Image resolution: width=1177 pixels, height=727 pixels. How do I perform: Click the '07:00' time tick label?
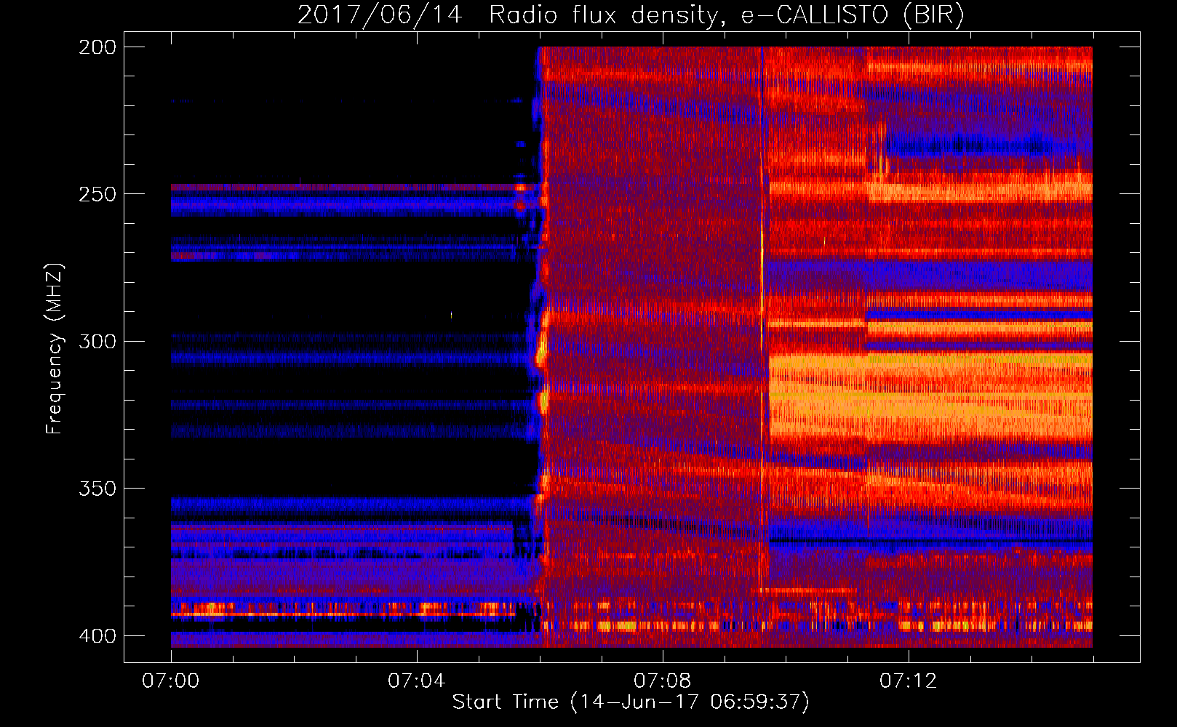pyautogui.click(x=170, y=681)
